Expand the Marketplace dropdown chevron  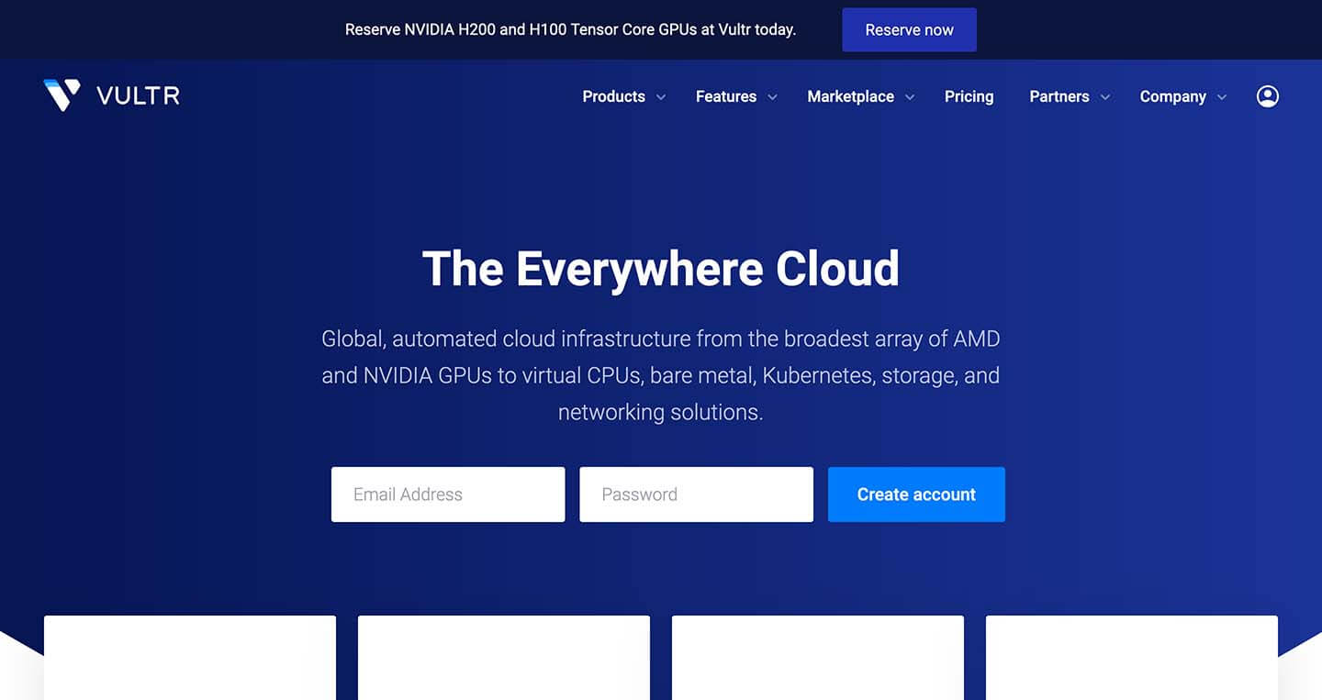910,97
